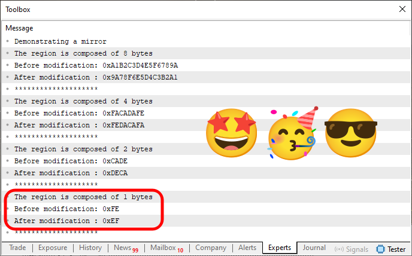Click the Signals button
412x256 pixels.
point(352,249)
